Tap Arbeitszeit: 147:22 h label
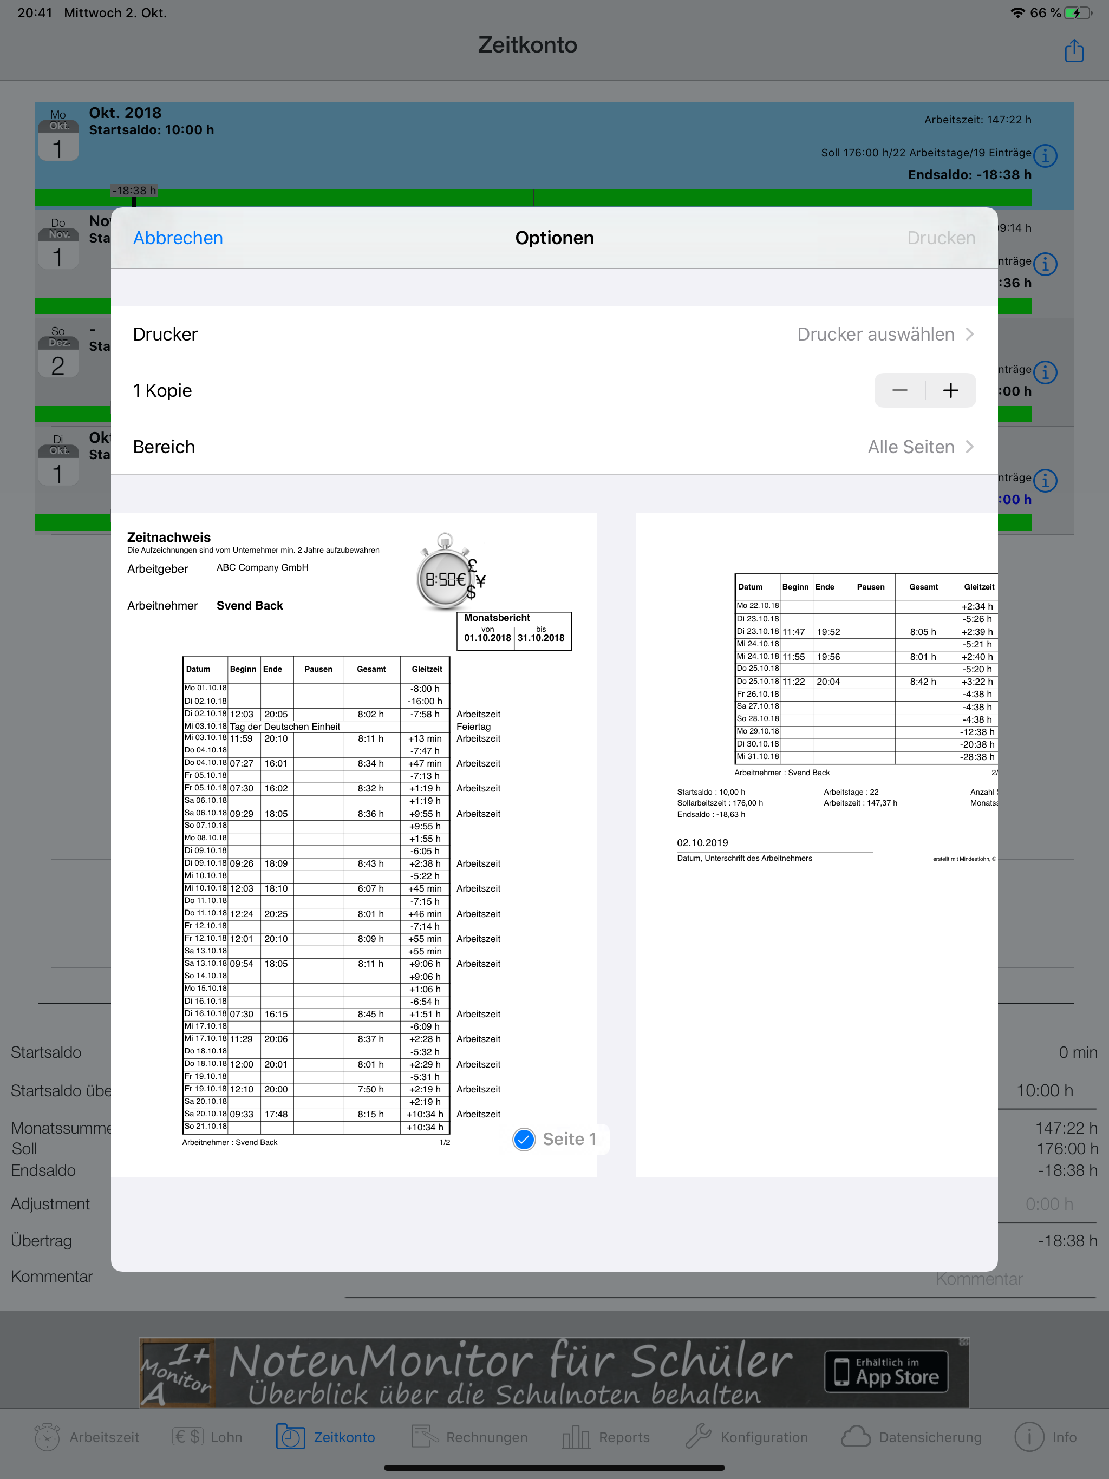1109x1479 pixels. [x=977, y=120]
